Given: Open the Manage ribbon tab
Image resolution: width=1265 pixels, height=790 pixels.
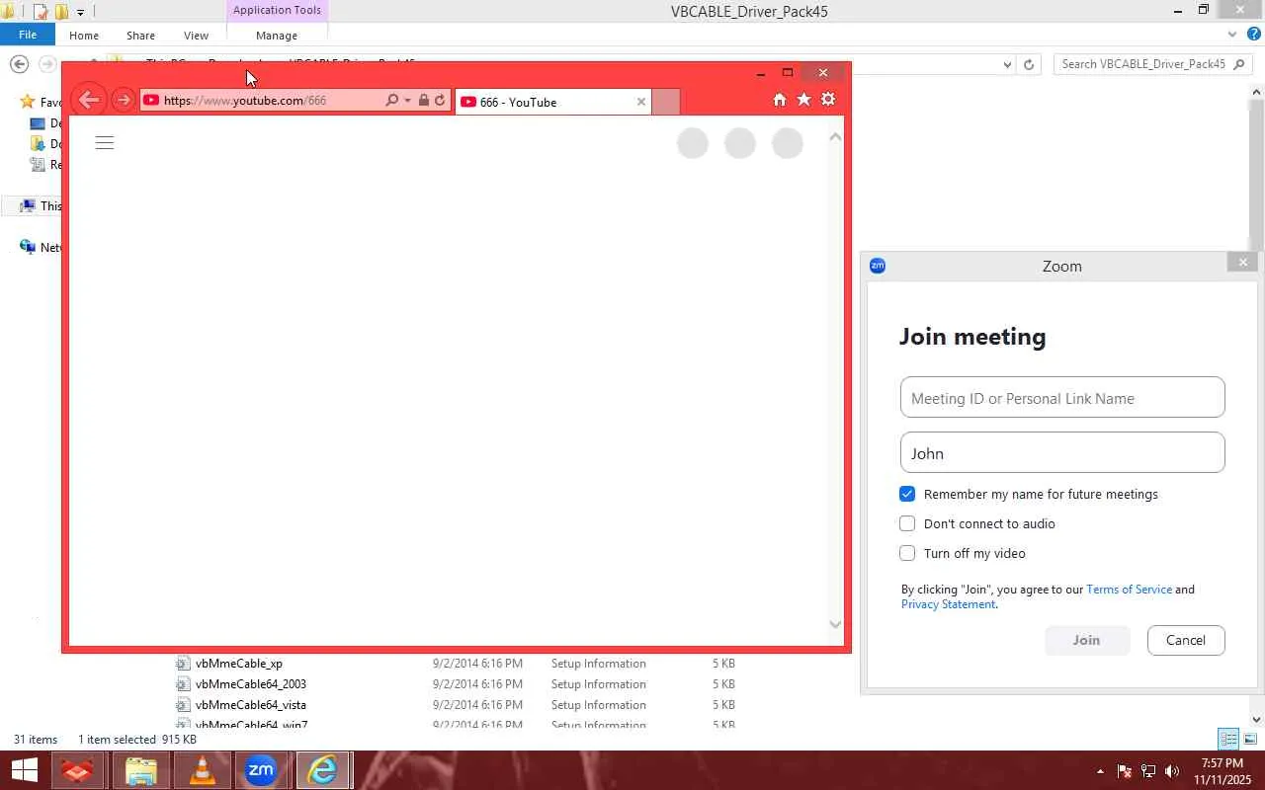Looking at the screenshot, I should coord(277,36).
